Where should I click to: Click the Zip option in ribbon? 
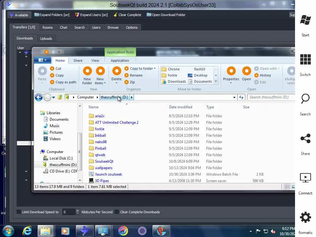click(130, 82)
